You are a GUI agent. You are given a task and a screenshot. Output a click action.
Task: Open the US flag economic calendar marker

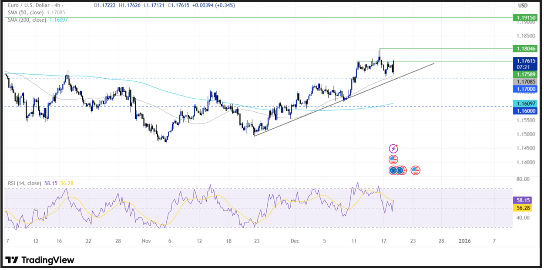393,160
